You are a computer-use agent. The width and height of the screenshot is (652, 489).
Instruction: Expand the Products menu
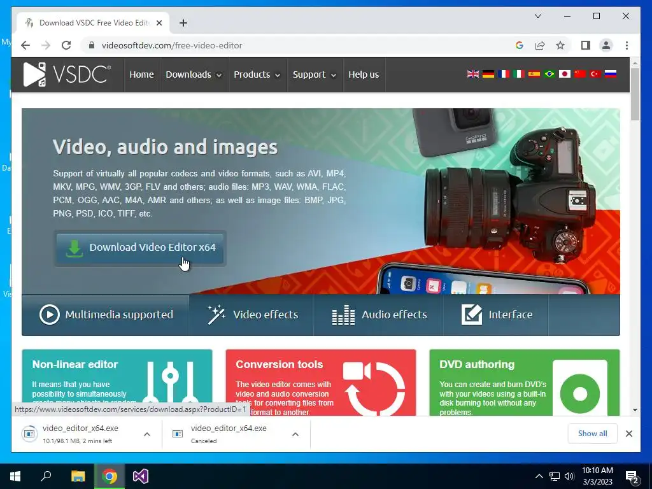pos(257,74)
